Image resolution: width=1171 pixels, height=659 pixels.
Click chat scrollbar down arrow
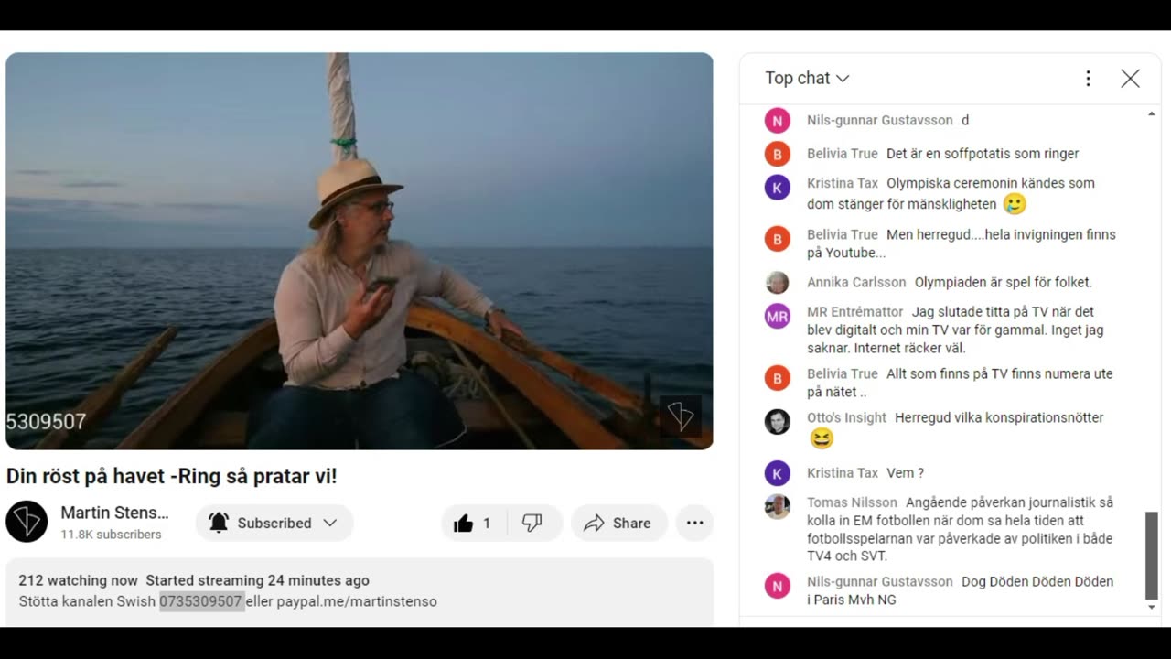coord(1151,607)
